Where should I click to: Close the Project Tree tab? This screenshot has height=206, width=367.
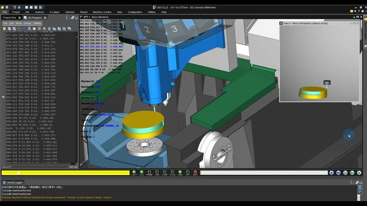(x=19, y=18)
